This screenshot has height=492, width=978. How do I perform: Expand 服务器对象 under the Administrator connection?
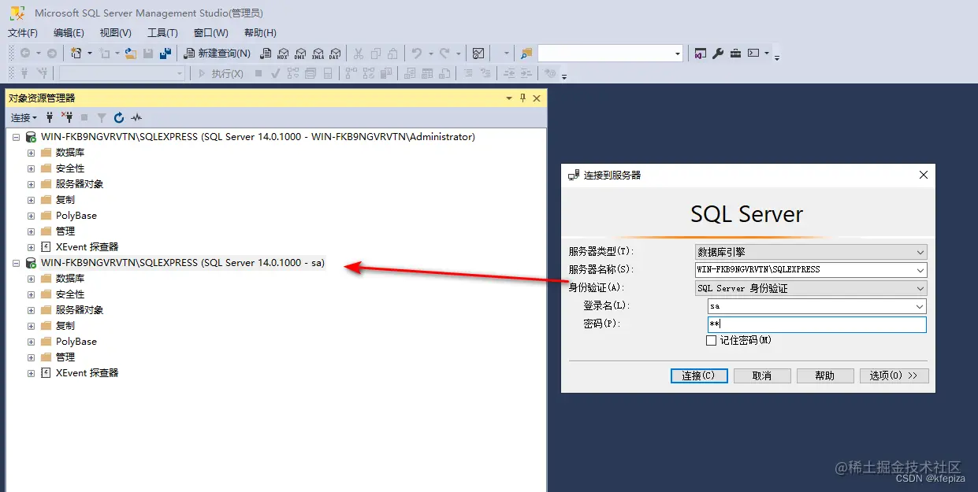tap(31, 184)
